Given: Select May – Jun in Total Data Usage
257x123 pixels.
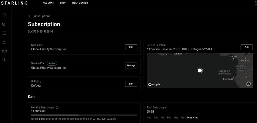Looking at the screenshot, I should coord(193,117).
